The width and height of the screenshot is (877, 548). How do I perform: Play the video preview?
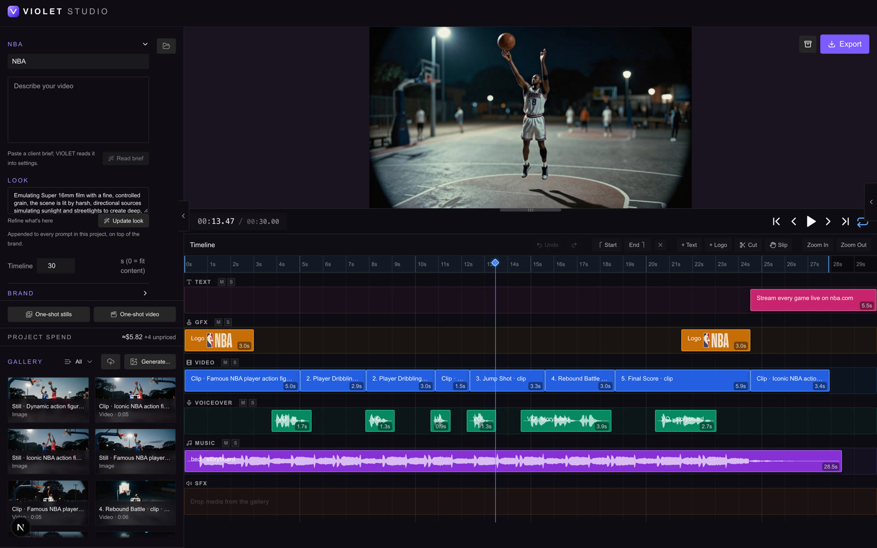(811, 221)
